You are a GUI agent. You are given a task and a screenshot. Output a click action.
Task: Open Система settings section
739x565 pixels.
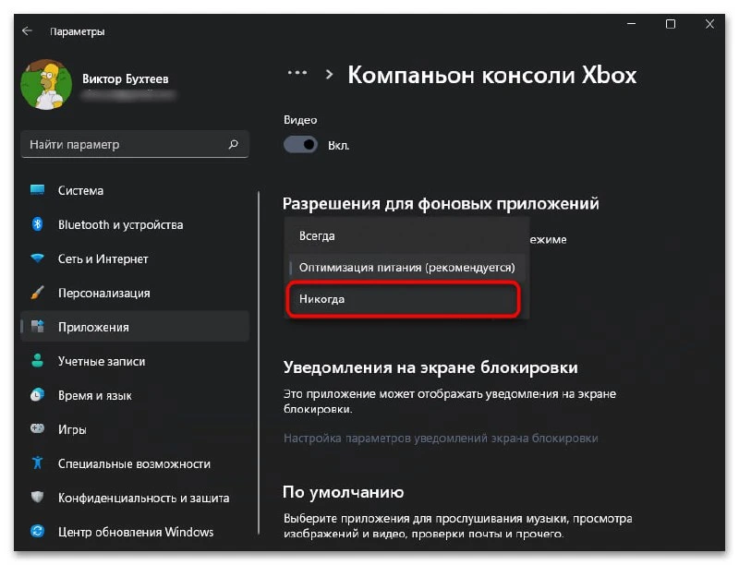pyautogui.click(x=135, y=190)
